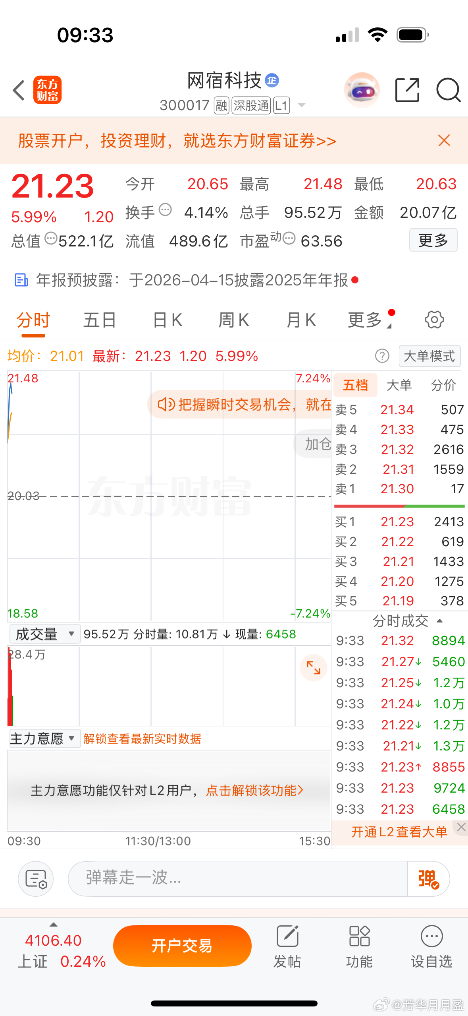Switch to the 五日 chart tab
Image resolution: width=468 pixels, height=1016 pixels.
[x=100, y=320]
